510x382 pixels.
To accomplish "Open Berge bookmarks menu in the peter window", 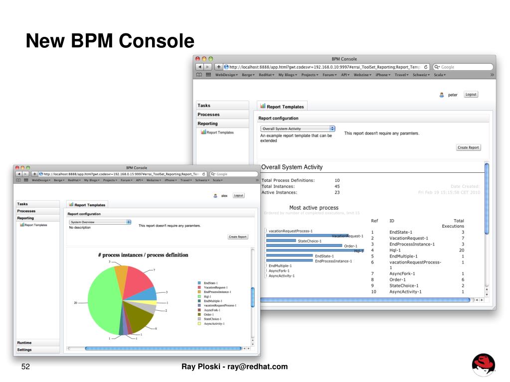I will (248, 75).
